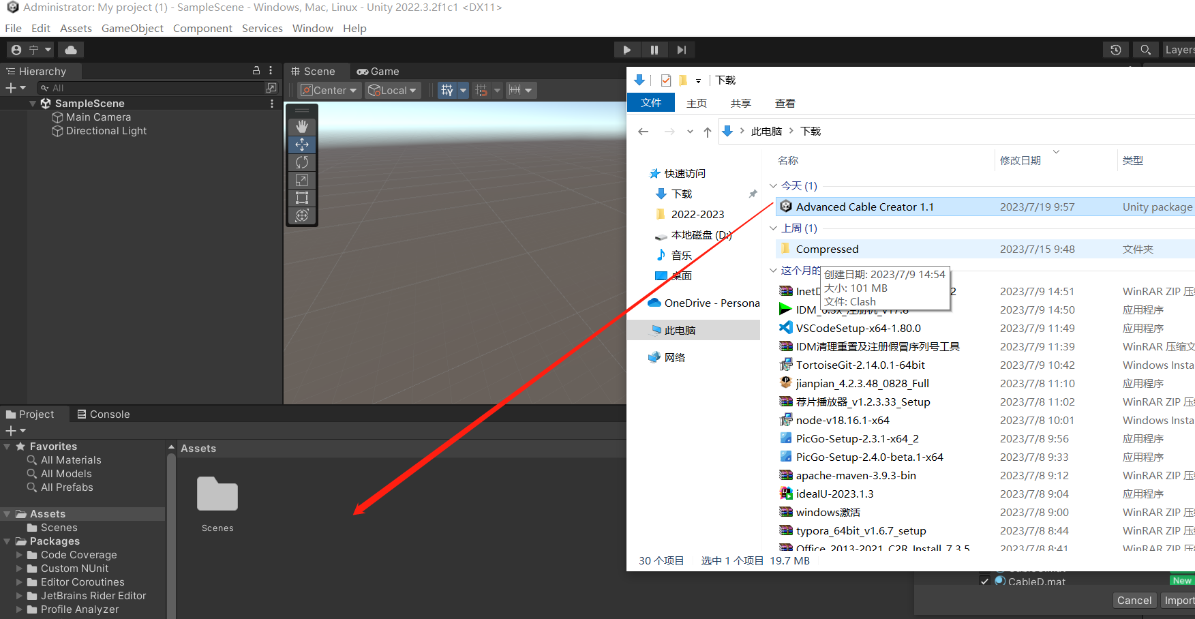The height and width of the screenshot is (619, 1195).
Task: Toggle the CableD.mat import checkbox
Action: (x=984, y=582)
